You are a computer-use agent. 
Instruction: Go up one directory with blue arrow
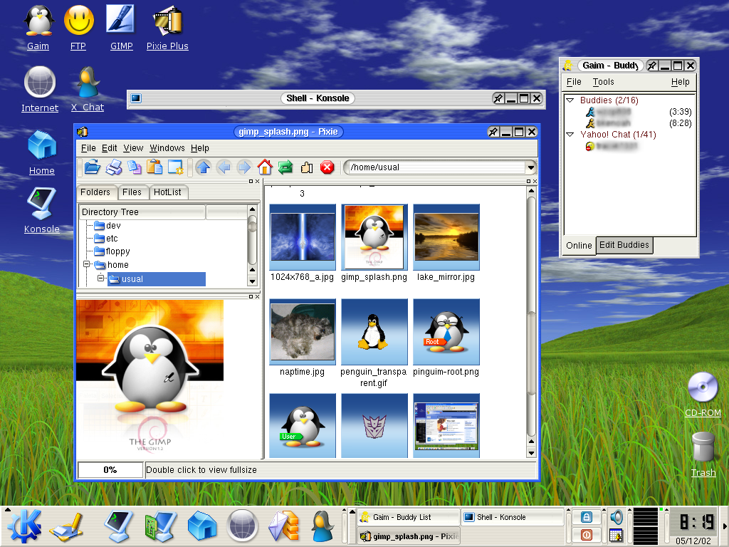point(203,167)
